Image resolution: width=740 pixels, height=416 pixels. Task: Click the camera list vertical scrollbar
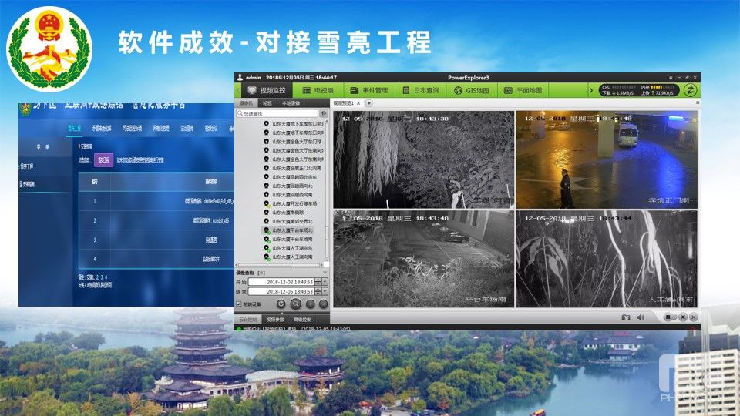327,190
